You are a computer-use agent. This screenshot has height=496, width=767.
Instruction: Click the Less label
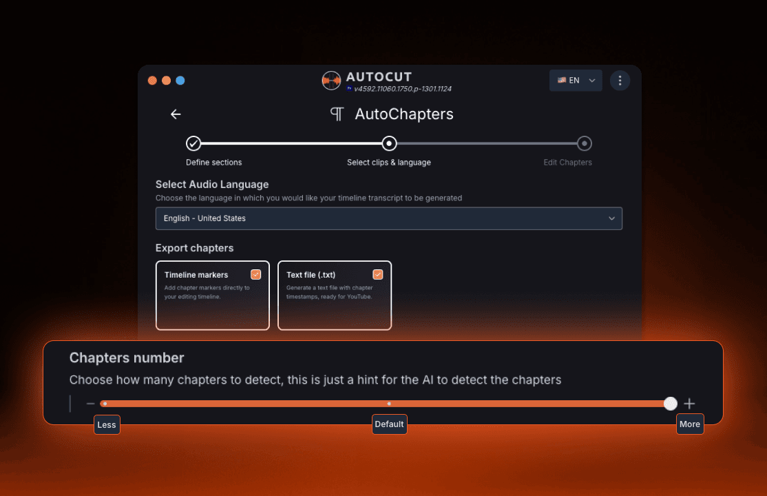[107, 424]
